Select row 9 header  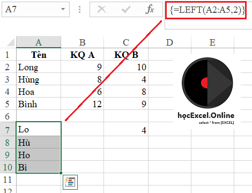pos(8,154)
